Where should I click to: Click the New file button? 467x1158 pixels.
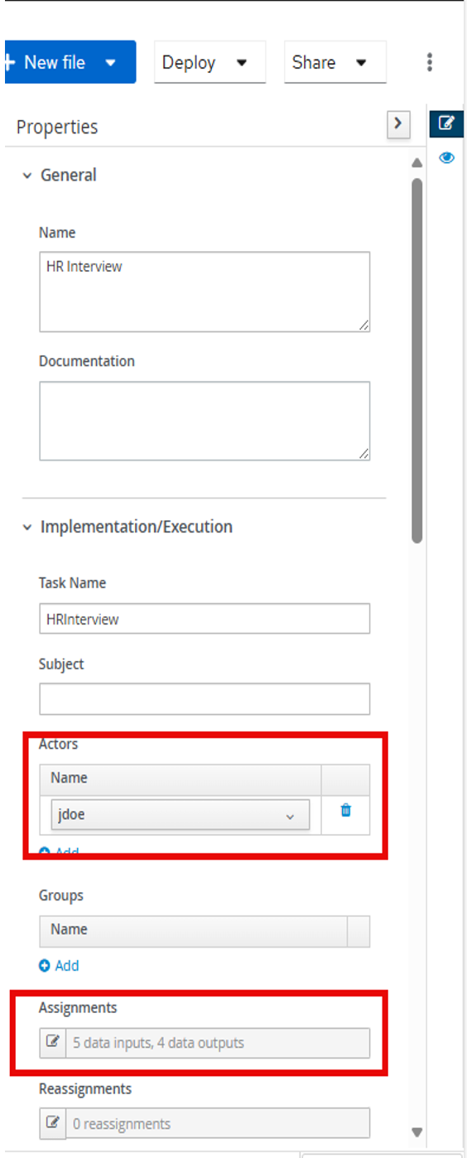tap(69, 62)
